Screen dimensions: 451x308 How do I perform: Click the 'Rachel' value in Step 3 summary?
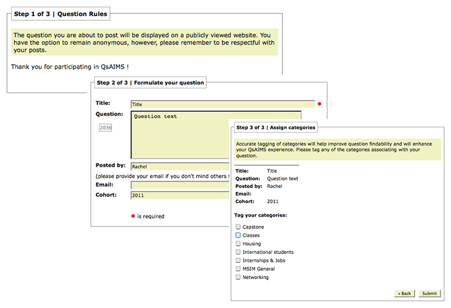pyautogui.click(x=274, y=186)
